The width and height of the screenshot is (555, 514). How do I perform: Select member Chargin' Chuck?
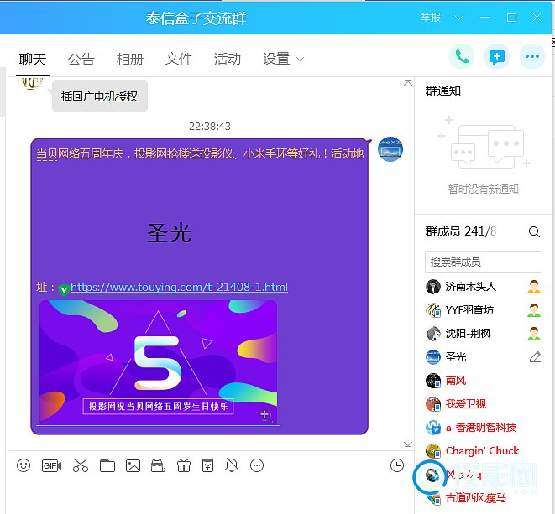pyautogui.click(x=483, y=451)
